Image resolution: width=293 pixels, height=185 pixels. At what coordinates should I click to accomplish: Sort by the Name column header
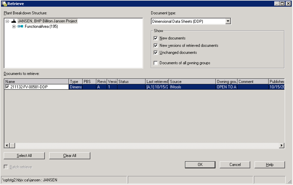coord(36,82)
